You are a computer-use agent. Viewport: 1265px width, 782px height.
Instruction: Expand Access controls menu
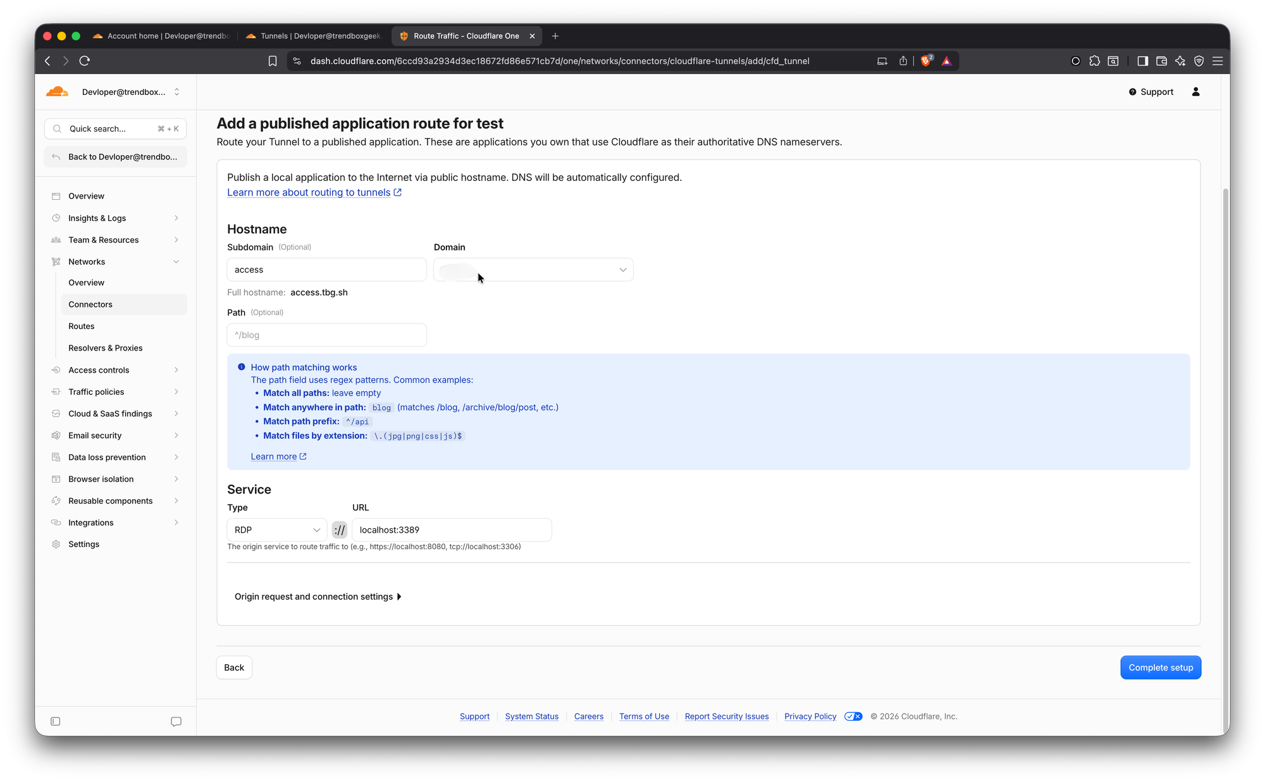pyautogui.click(x=115, y=370)
